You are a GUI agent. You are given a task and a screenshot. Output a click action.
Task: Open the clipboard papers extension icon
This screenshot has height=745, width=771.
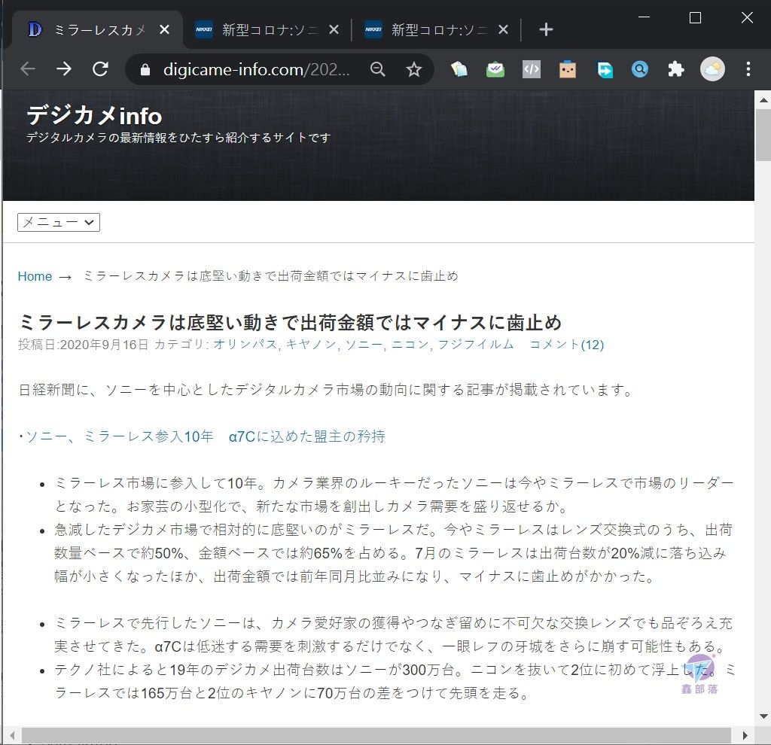coord(459,69)
